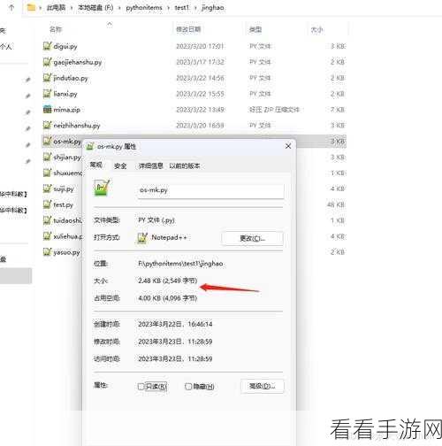Viewport: 442px width, 446px height.
Task: Open the 安全 tab
Action: (x=120, y=166)
